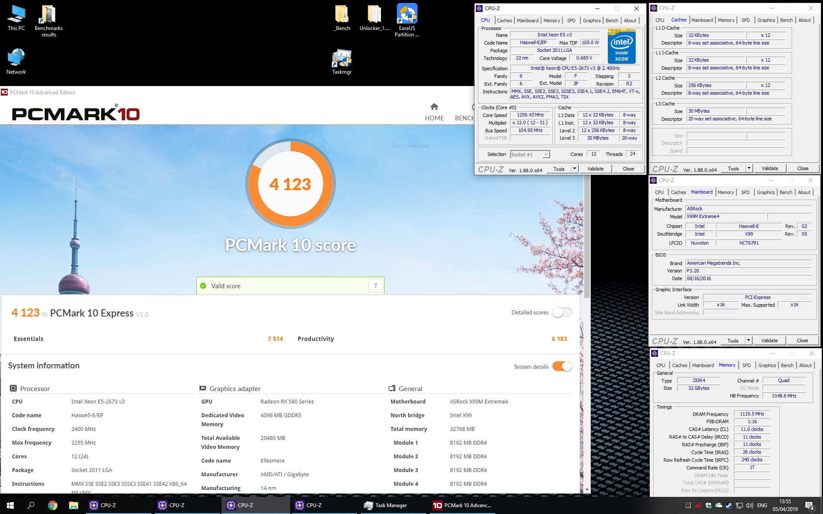Click the ENG input language indicator
The width and height of the screenshot is (823, 514).
point(762,505)
